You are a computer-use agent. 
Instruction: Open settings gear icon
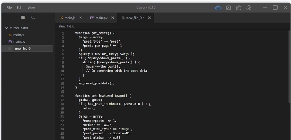click(249, 8)
